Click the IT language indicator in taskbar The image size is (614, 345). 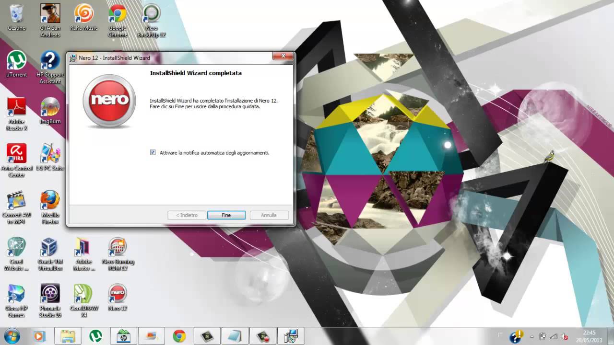click(500, 335)
